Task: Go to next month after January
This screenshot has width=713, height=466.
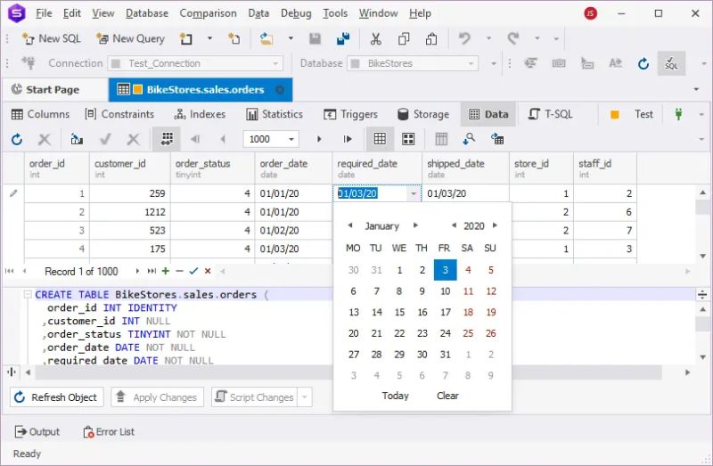Action: [x=415, y=225]
